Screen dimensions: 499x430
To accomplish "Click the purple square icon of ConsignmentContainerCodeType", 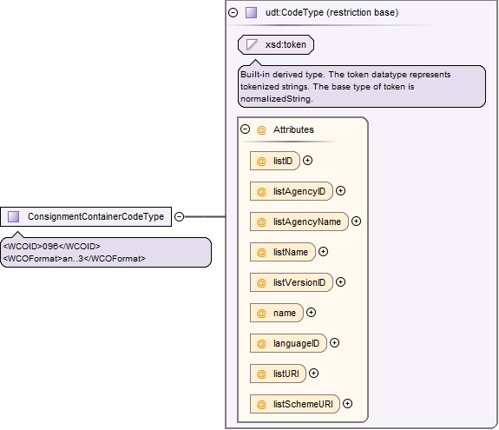I will [x=13, y=216].
